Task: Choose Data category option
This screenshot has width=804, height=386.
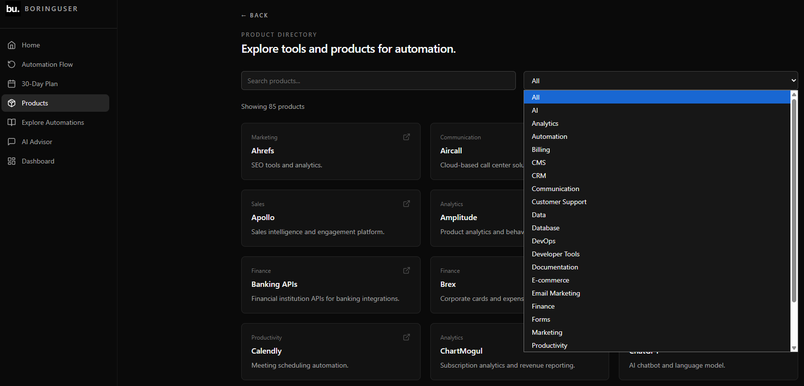Action: pos(657,215)
